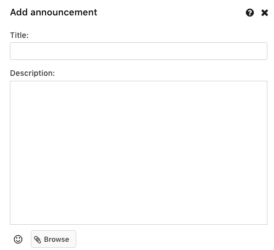This screenshot has width=274, height=250.
Task: Show announcement help information
Action: point(250,13)
